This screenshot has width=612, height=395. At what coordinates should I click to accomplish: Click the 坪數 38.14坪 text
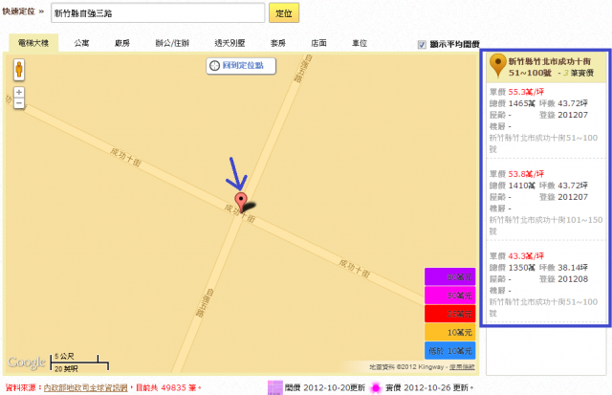point(563,268)
